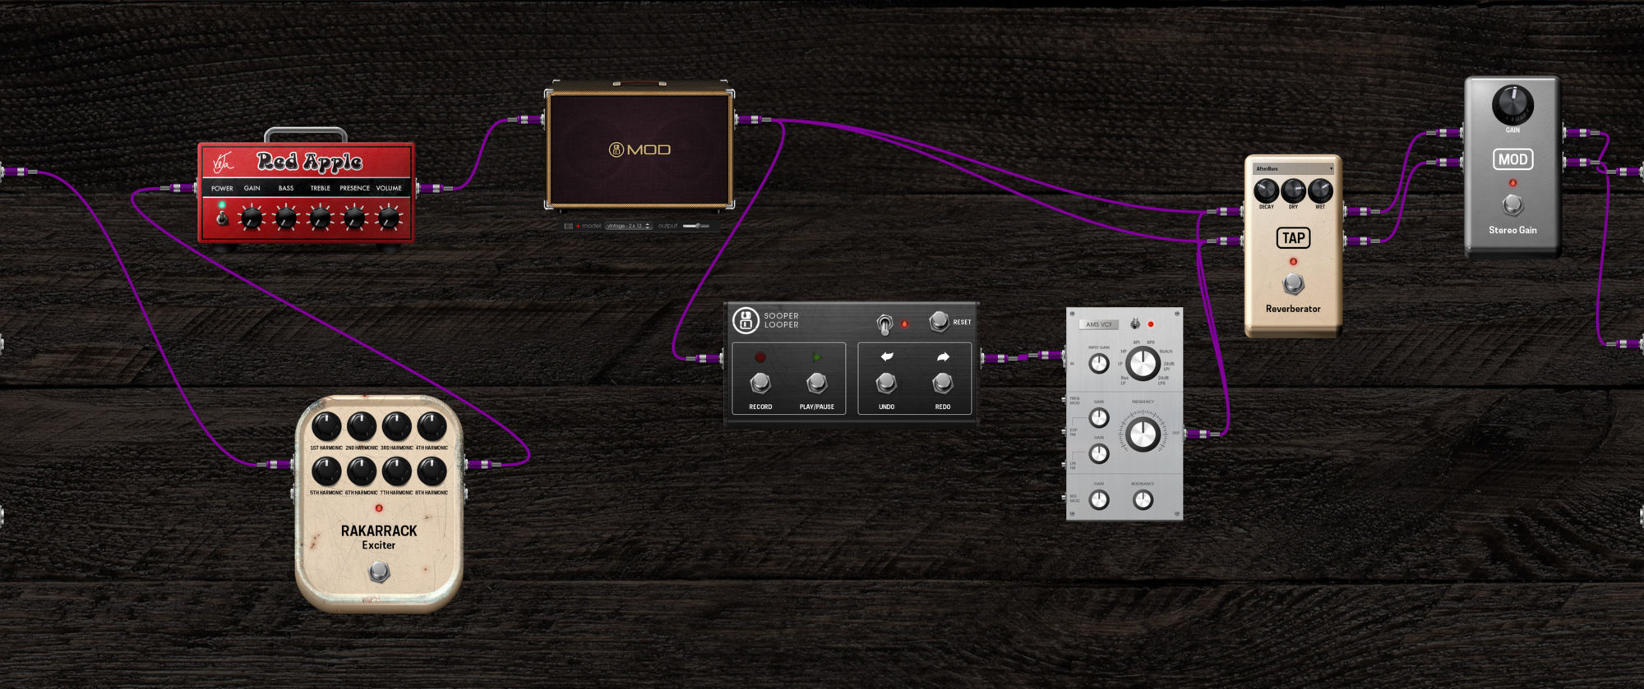Viewport: 1644px width, 689px height.
Task: Click the AMS VCF OUT jack
Action: [x=1197, y=433]
